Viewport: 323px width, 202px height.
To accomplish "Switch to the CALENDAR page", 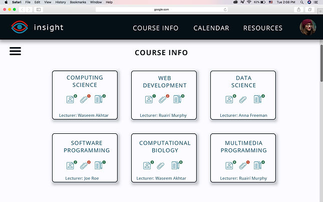I will pyautogui.click(x=211, y=28).
